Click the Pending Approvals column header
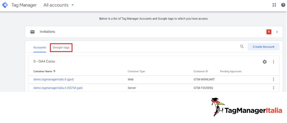 pos(231,71)
